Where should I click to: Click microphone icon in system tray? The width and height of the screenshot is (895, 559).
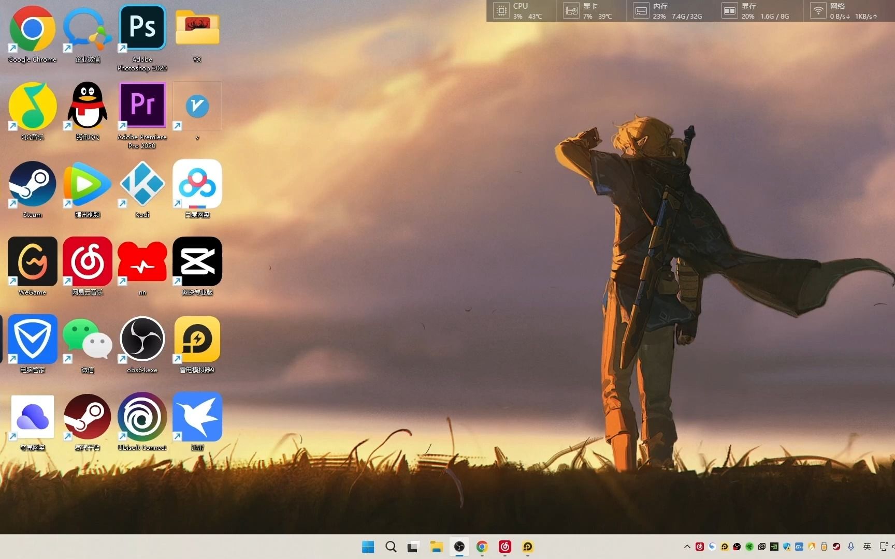pos(851,547)
